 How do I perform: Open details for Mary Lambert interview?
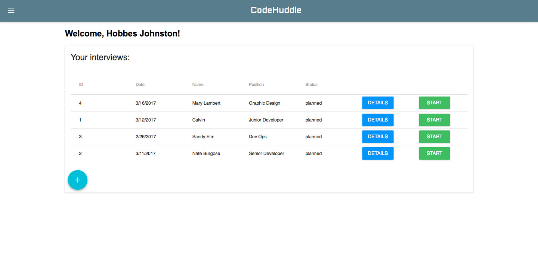coord(378,103)
